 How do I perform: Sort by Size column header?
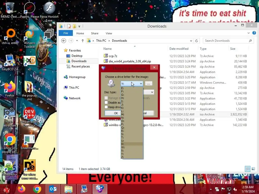pos(233,49)
